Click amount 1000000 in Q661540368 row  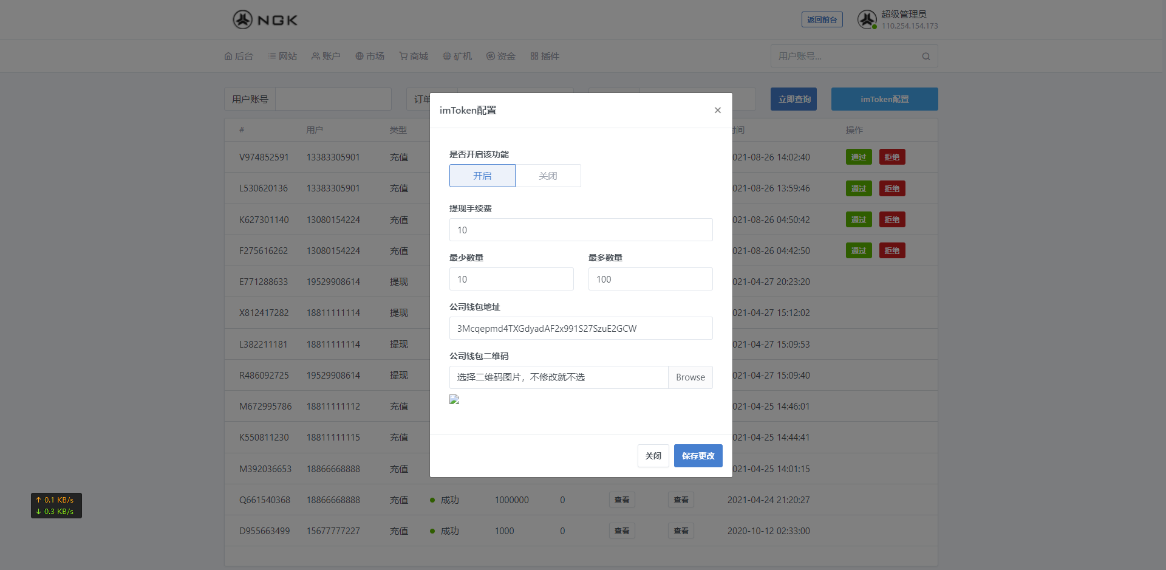(512, 500)
